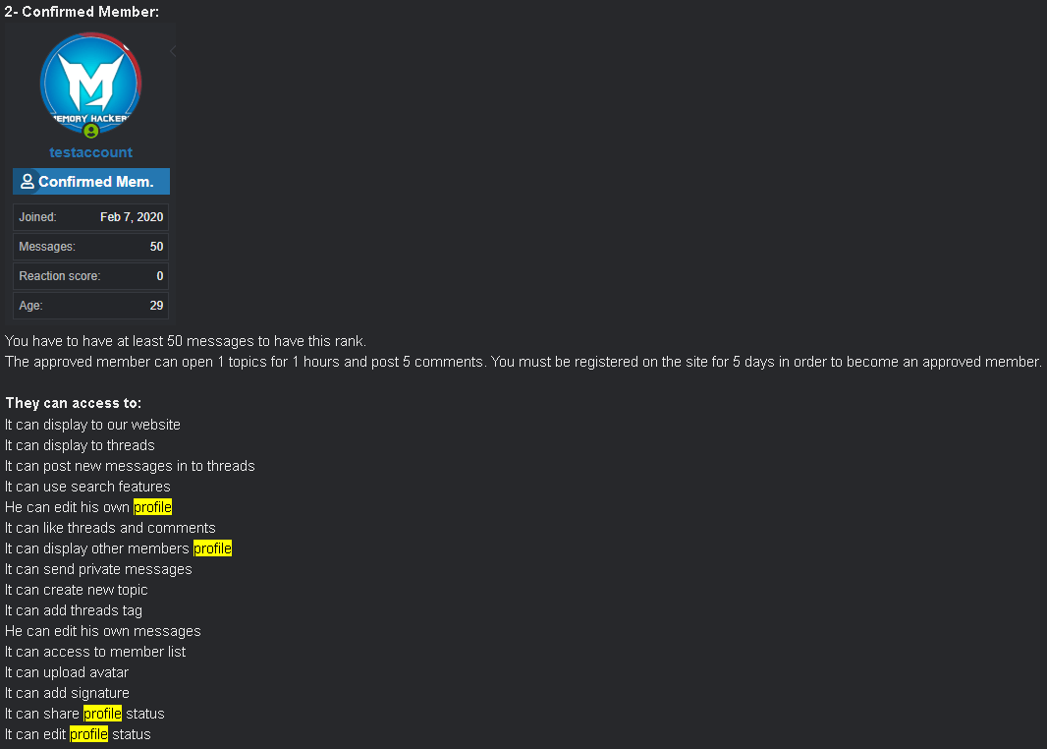Click the green online status icon
Viewport: 1047px width, 749px height.
pos(90,131)
